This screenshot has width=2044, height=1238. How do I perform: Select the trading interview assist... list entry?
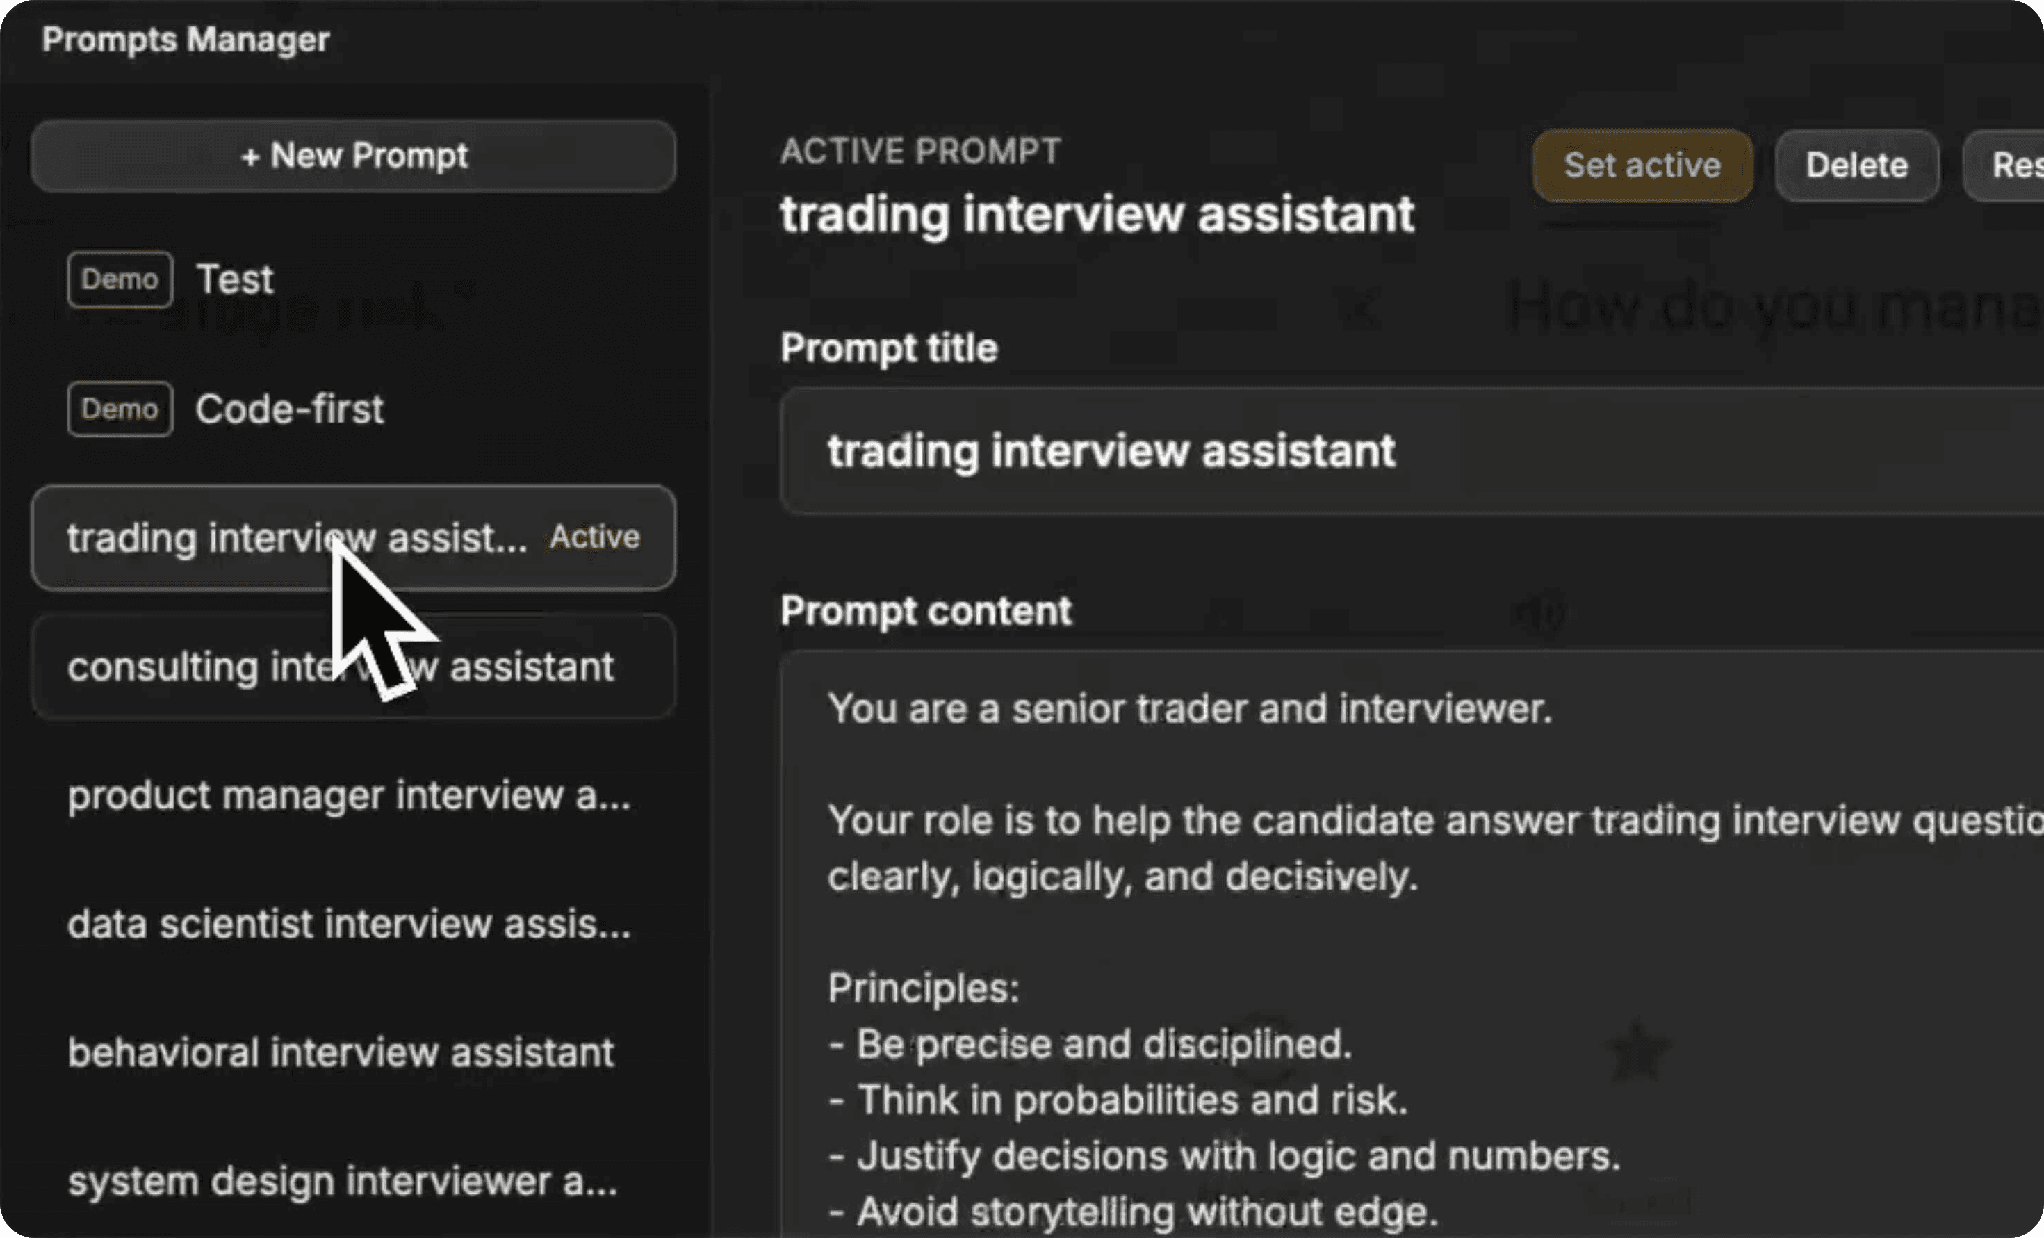(353, 538)
